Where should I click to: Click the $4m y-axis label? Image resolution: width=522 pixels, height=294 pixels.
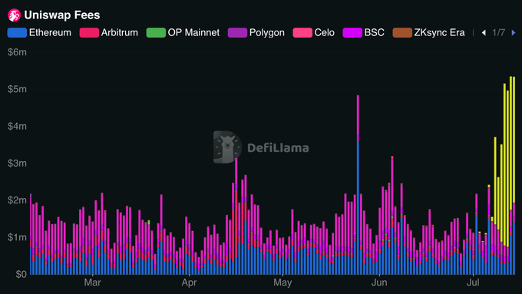(17, 126)
